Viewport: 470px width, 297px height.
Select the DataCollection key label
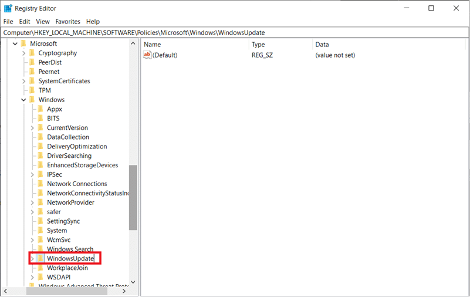[68, 137]
